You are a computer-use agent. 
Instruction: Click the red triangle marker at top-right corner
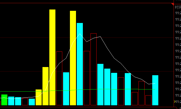click(173, 4)
